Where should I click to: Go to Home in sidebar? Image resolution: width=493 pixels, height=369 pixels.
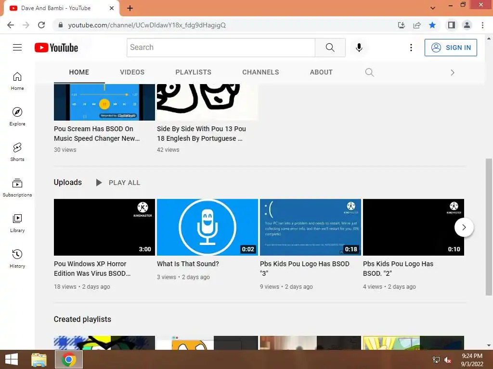(x=17, y=81)
